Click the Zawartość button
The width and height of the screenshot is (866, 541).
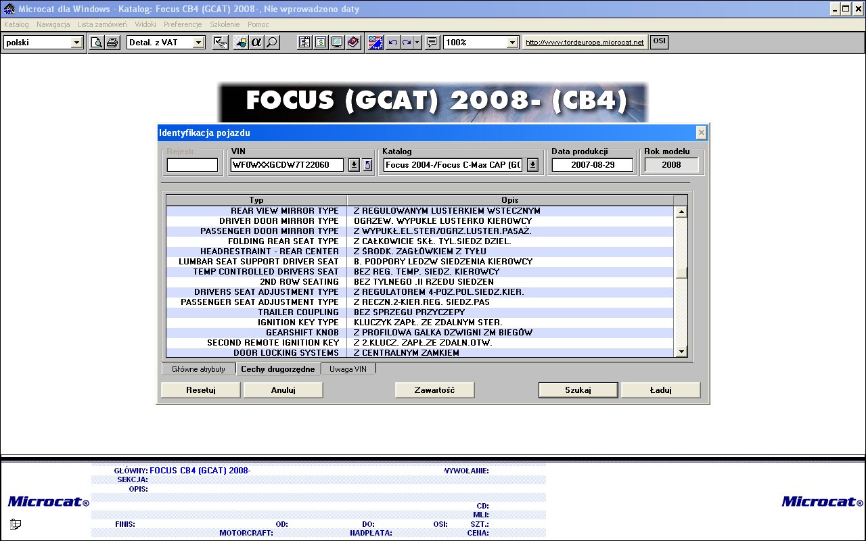click(x=435, y=390)
